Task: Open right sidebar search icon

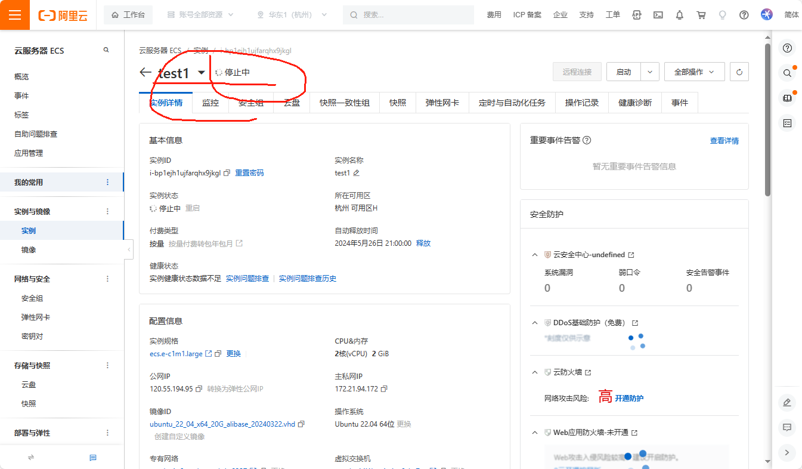Action: click(x=787, y=73)
